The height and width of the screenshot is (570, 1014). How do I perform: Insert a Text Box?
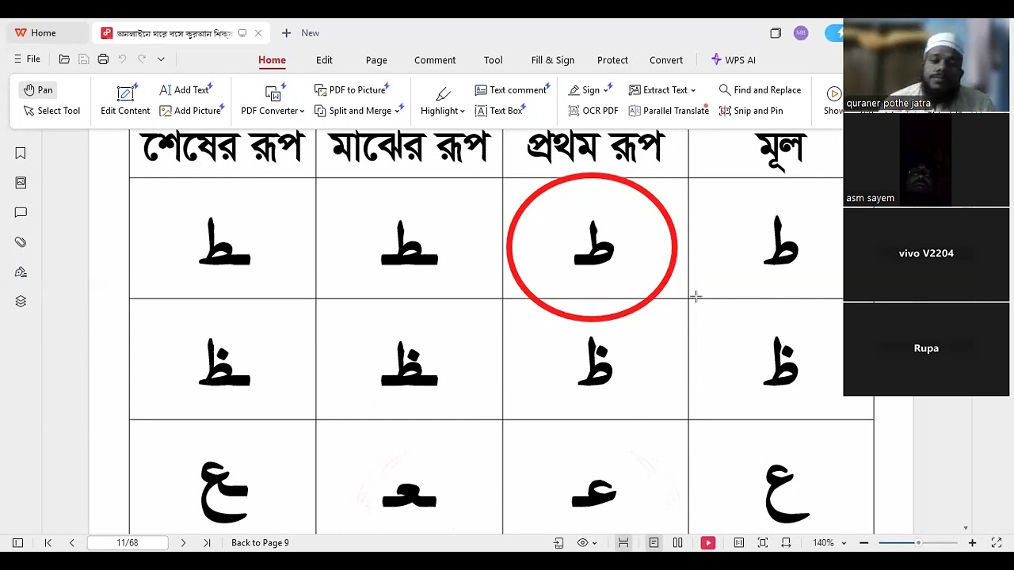[499, 111]
